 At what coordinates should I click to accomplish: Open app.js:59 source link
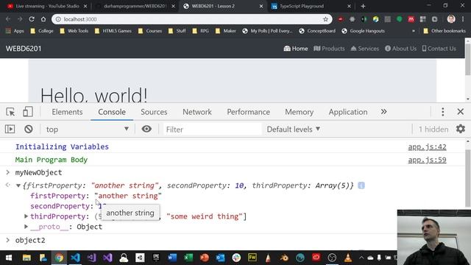coord(427,160)
